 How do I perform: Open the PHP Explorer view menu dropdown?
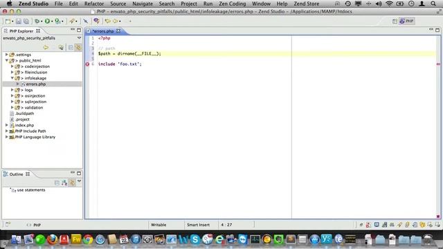79,38
